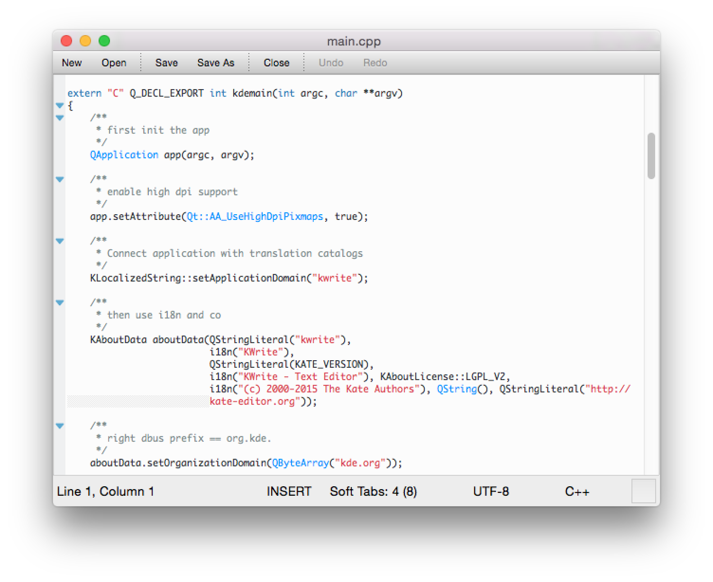713x582 pixels.
Task: Click the red close window button
Action: point(66,41)
